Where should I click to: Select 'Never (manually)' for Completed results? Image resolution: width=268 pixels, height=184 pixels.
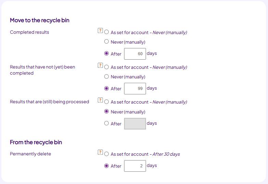pyautogui.click(x=107, y=42)
